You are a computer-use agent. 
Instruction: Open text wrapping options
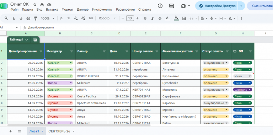click(x=223, y=18)
